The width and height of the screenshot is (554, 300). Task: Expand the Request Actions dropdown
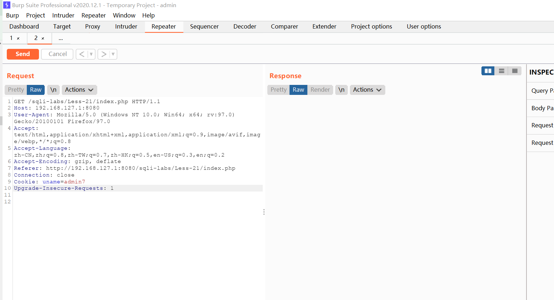coord(79,90)
